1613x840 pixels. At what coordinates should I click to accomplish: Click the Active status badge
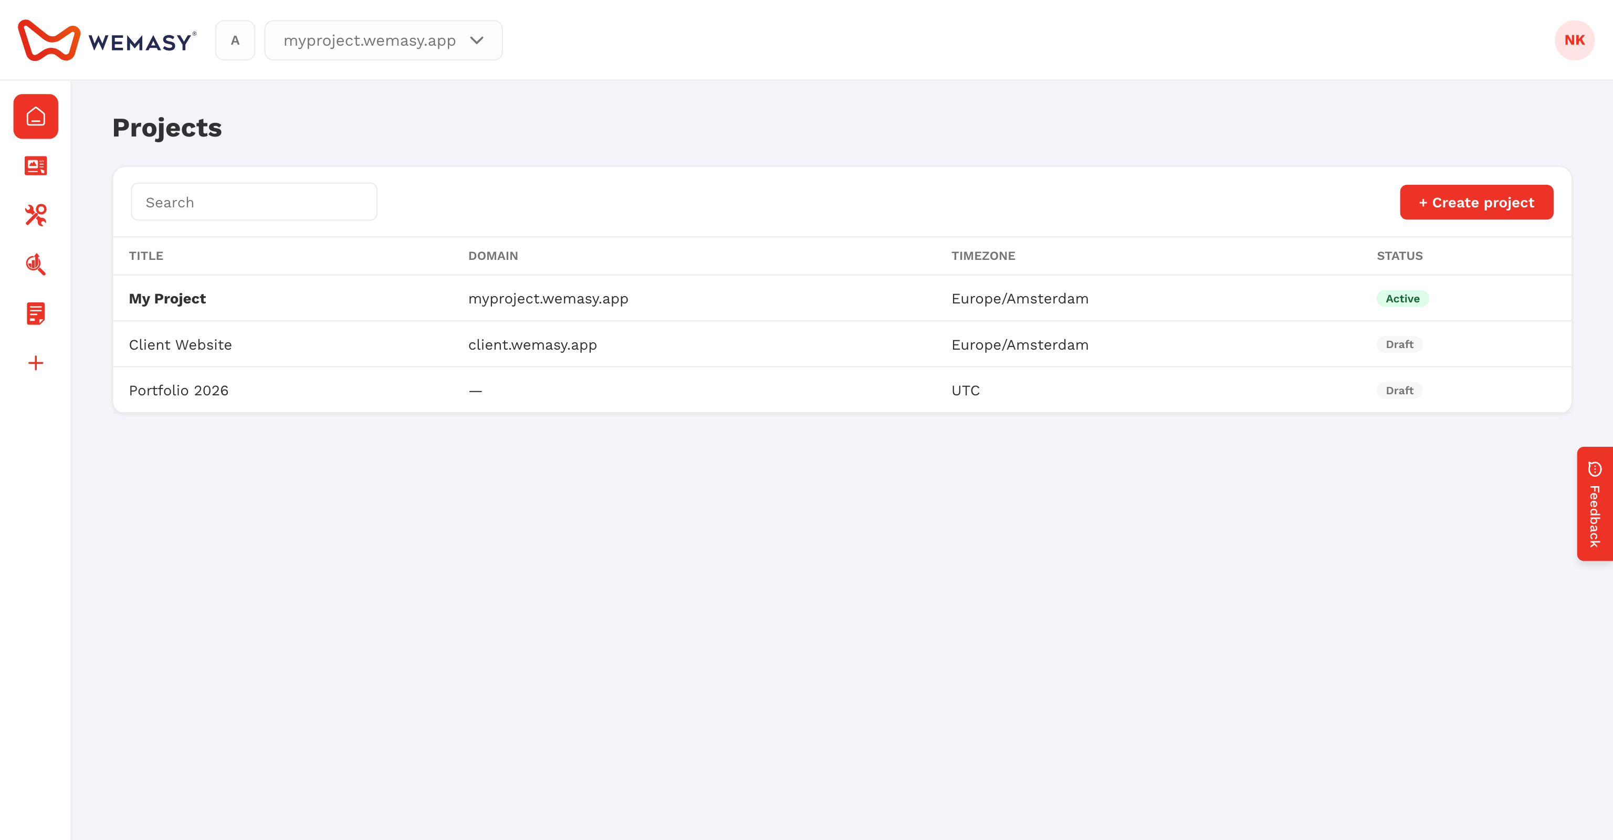pyautogui.click(x=1402, y=299)
